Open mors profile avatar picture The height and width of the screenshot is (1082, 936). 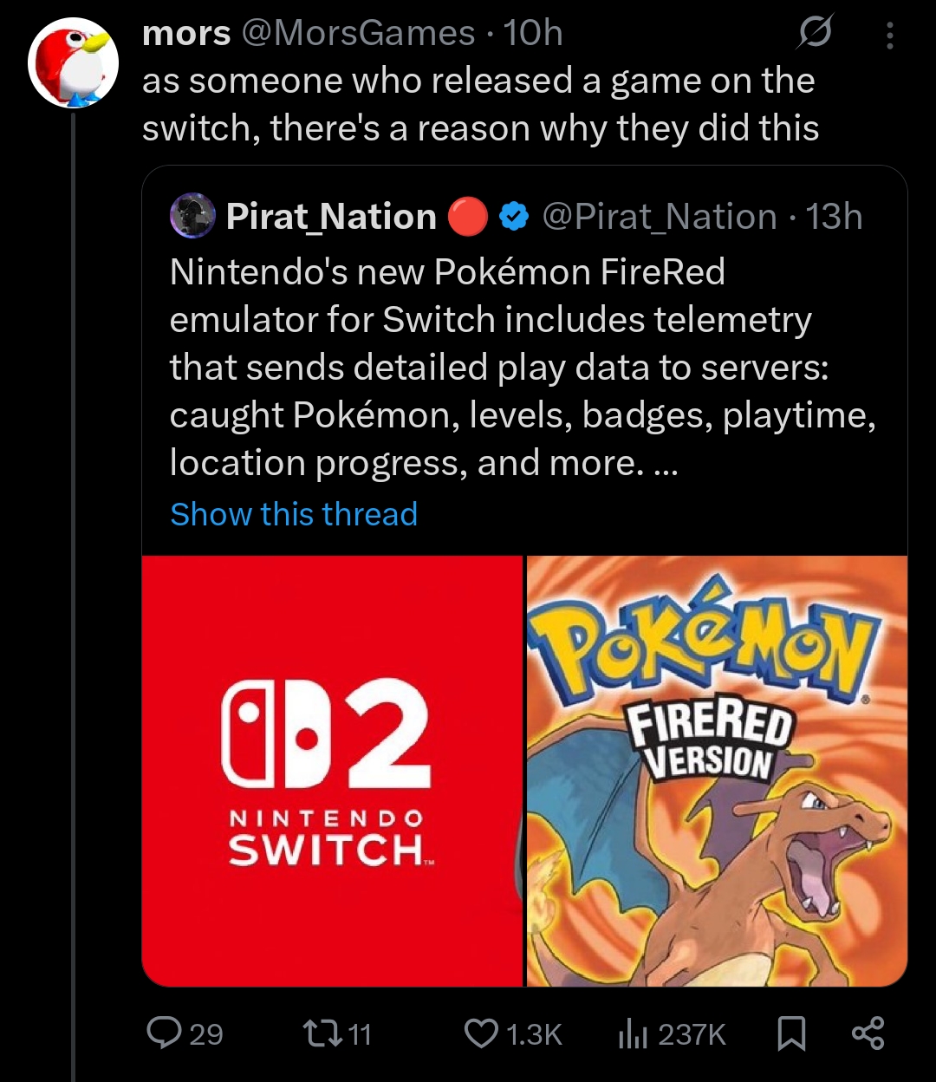[x=73, y=62]
